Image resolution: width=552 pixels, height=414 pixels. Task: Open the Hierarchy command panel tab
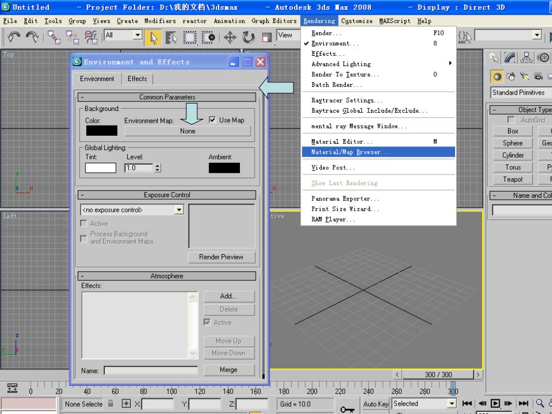pos(526,57)
